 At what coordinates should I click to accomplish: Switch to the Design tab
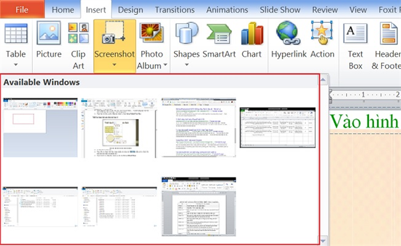[130, 10]
